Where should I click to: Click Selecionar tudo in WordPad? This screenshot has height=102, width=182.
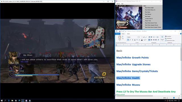click(x=170, y=41)
